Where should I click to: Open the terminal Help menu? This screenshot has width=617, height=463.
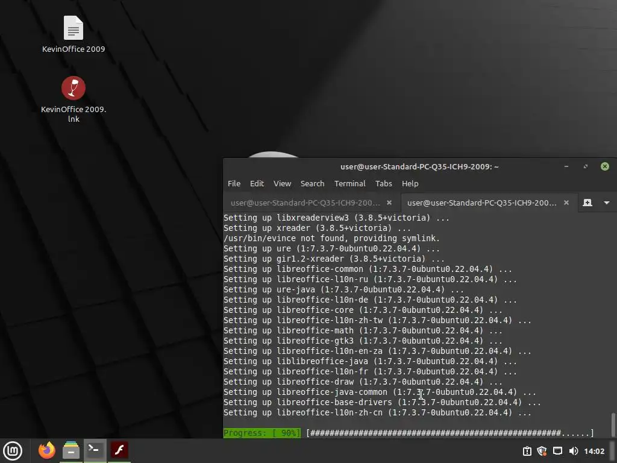click(410, 183)
